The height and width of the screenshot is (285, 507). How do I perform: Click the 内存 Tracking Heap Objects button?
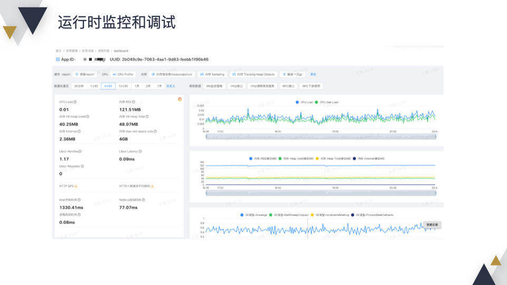(253, 74)
